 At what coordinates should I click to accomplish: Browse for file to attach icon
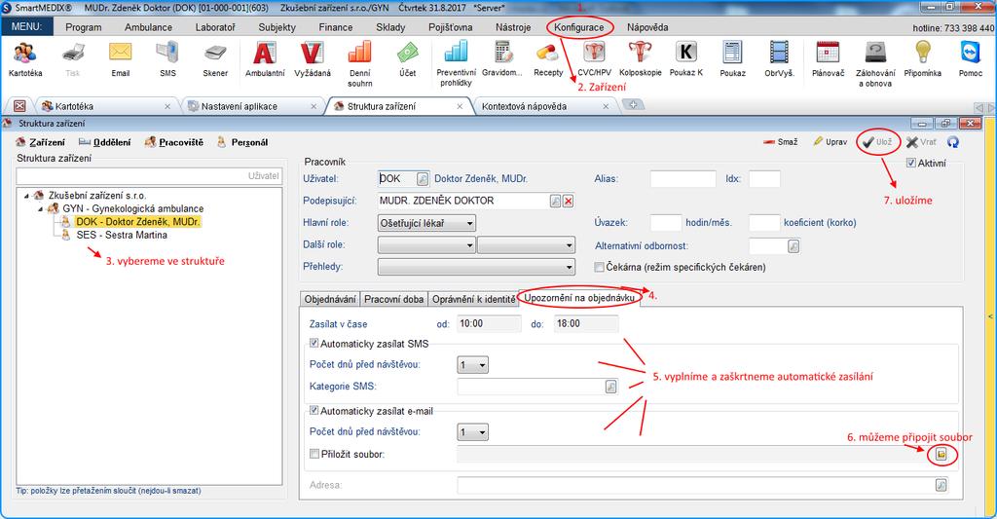pos(942,454)
